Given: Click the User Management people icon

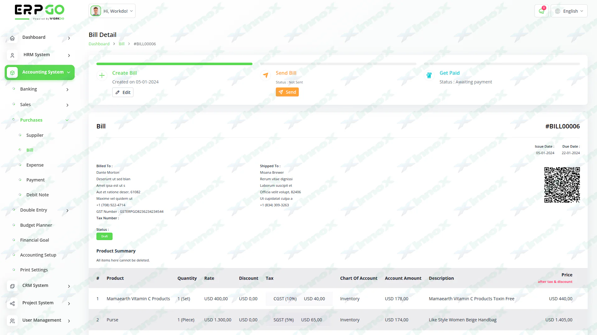Looking at the screenshot, I should (x=12, y=321).
